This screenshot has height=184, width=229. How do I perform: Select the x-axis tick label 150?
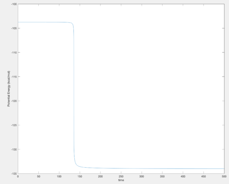tap(80, 177)
